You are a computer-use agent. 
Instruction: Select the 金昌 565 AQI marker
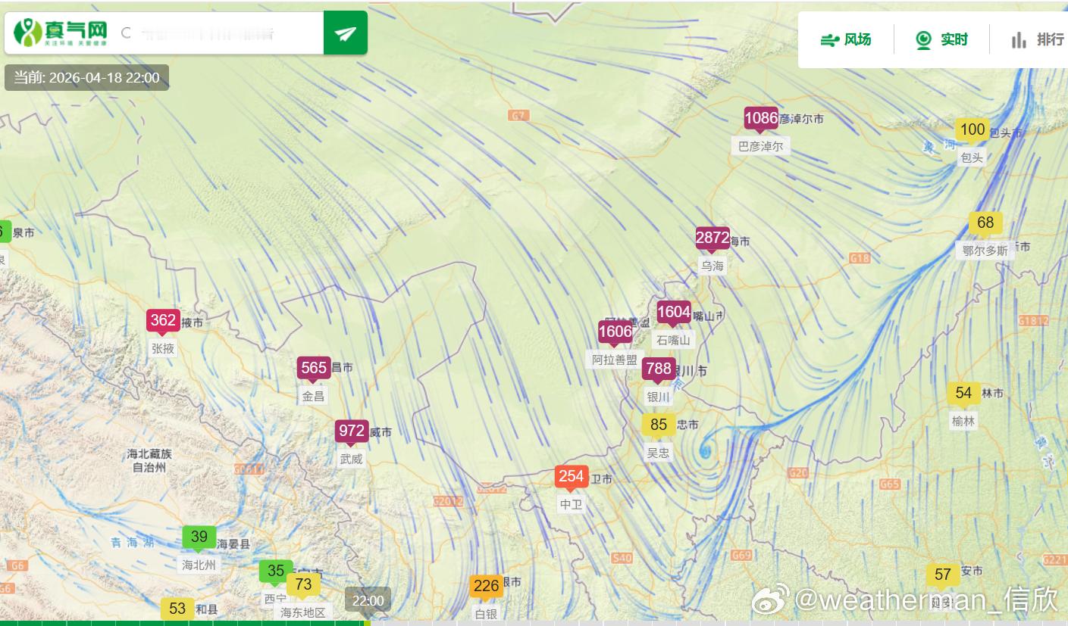point(314,369)
